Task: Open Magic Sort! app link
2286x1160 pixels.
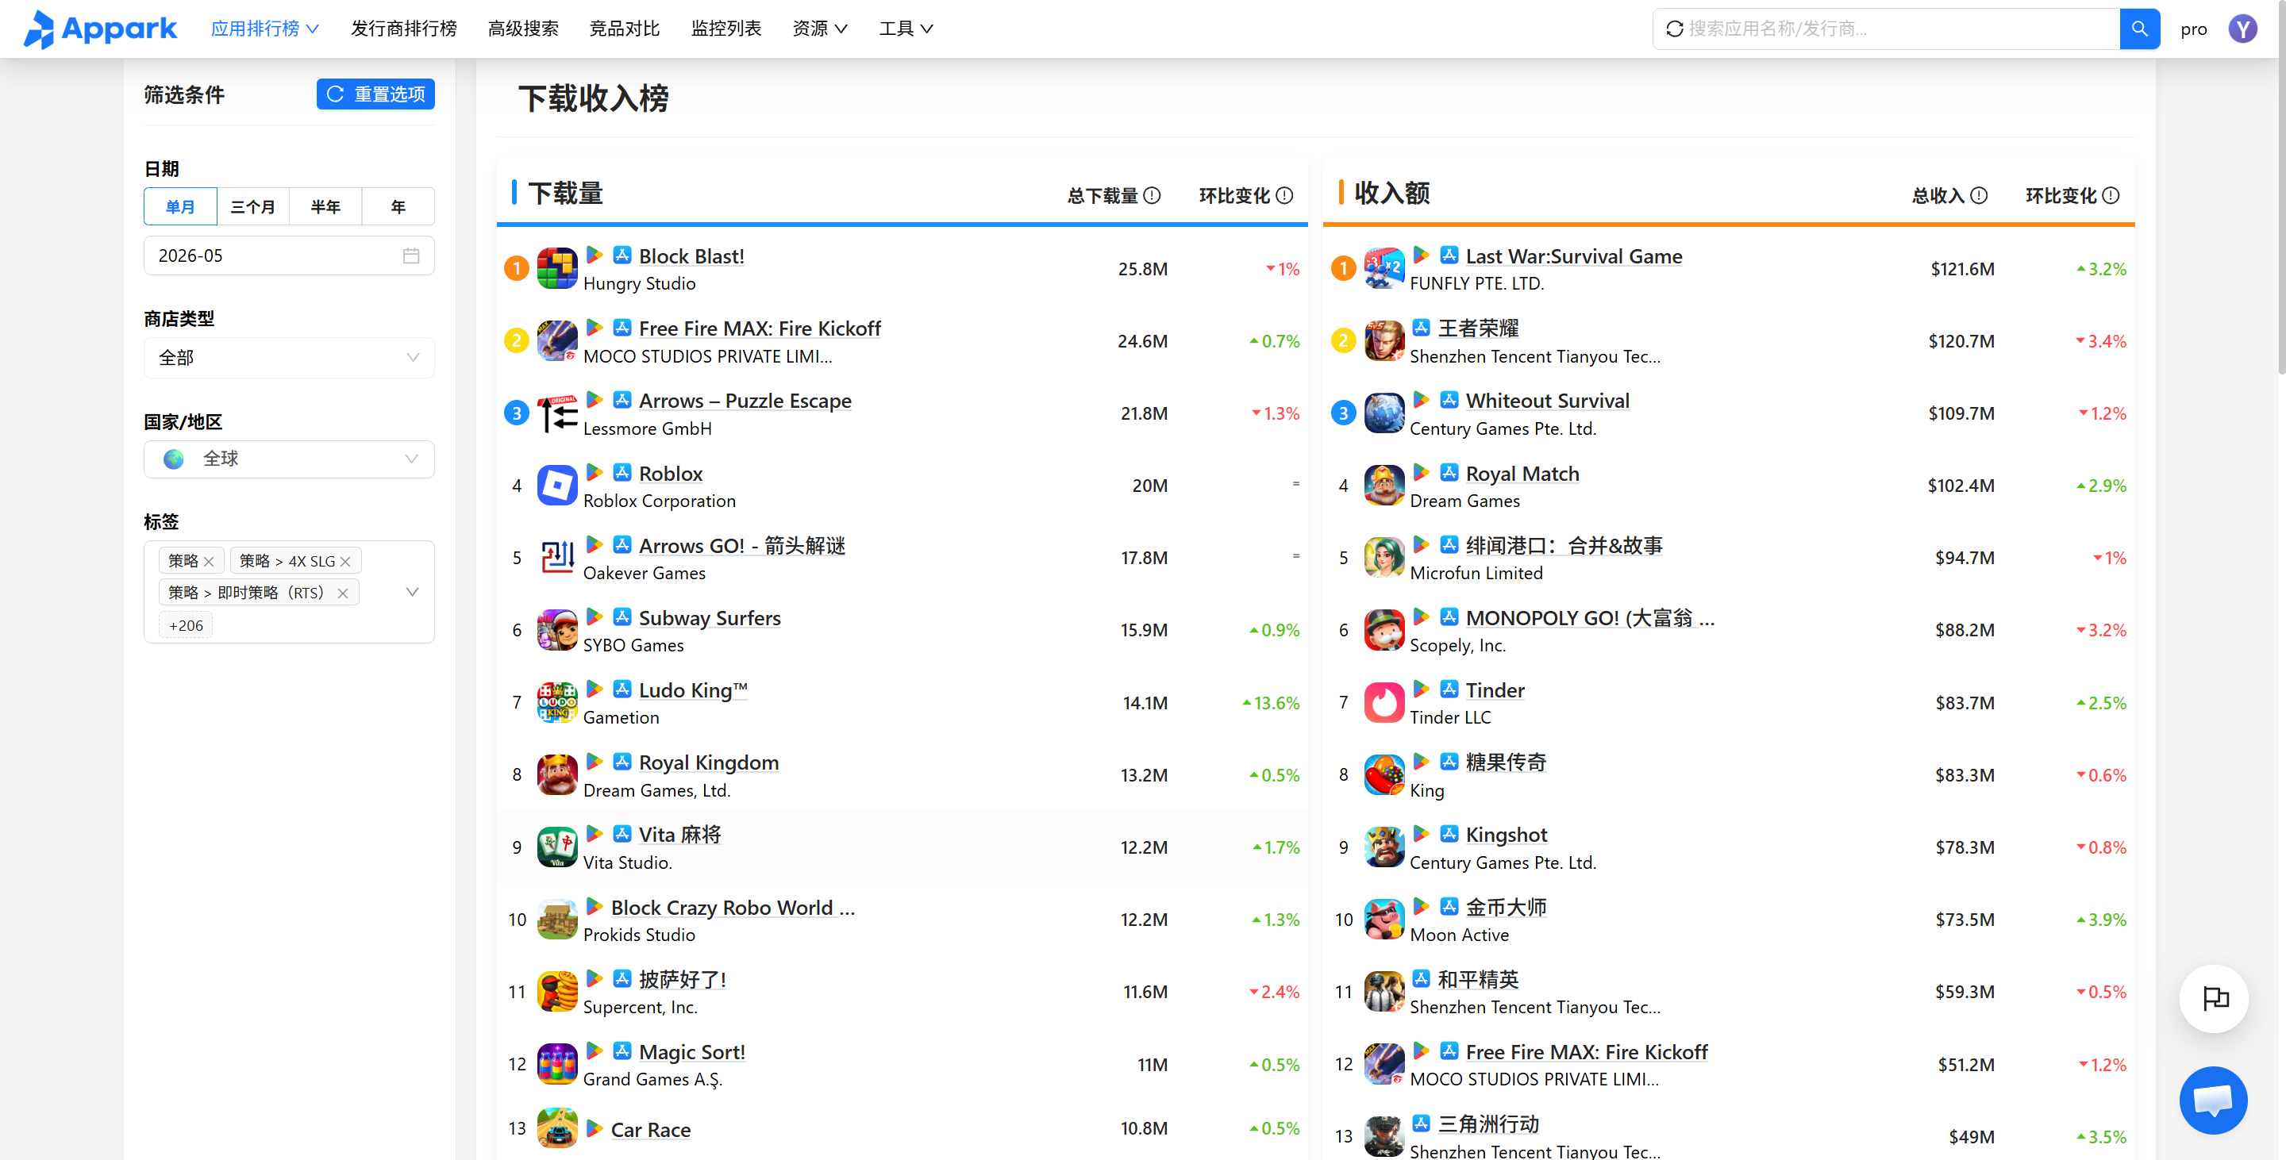Action: click(x=691, y=1052)
